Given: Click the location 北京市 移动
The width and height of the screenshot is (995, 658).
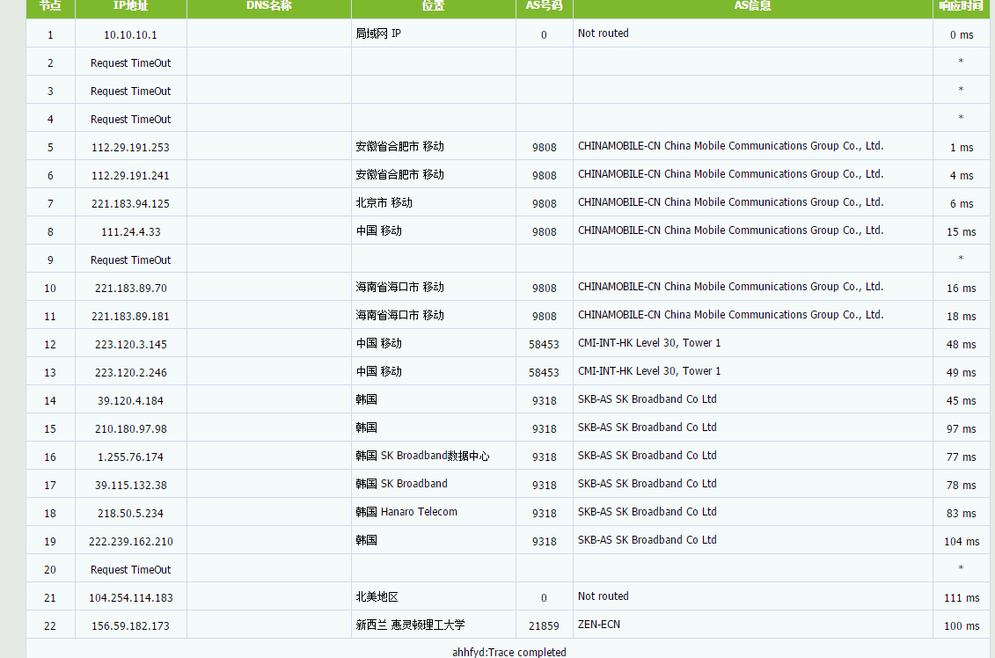Looking at the screenshot, I should click(x=384, y=202).
